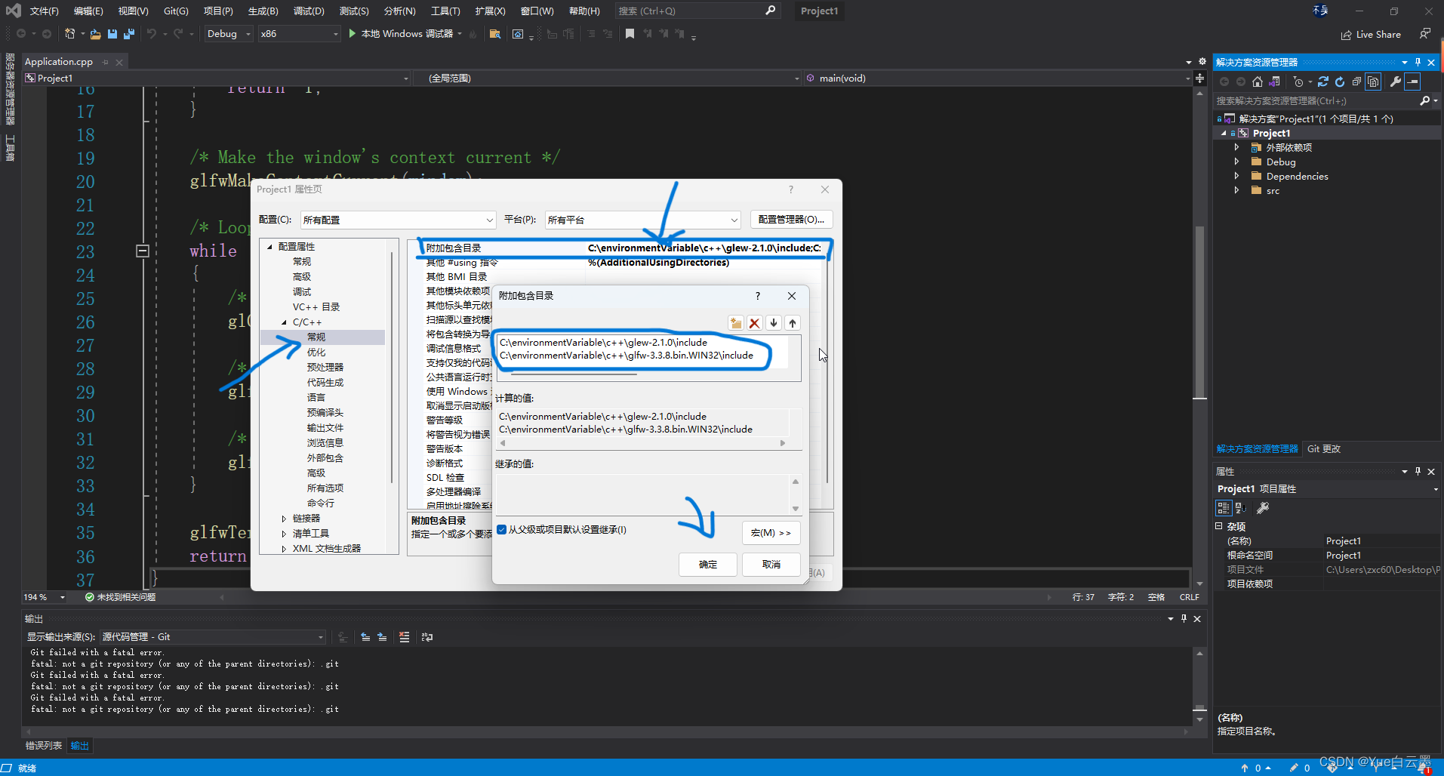
Task: Toggle pin on the Output panel
Action: point(1184,618)
